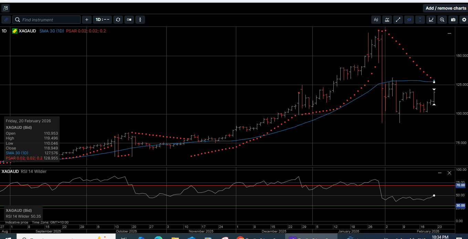
Task: Click the Add / remove charts button
Action: click(x=445, y=8)
